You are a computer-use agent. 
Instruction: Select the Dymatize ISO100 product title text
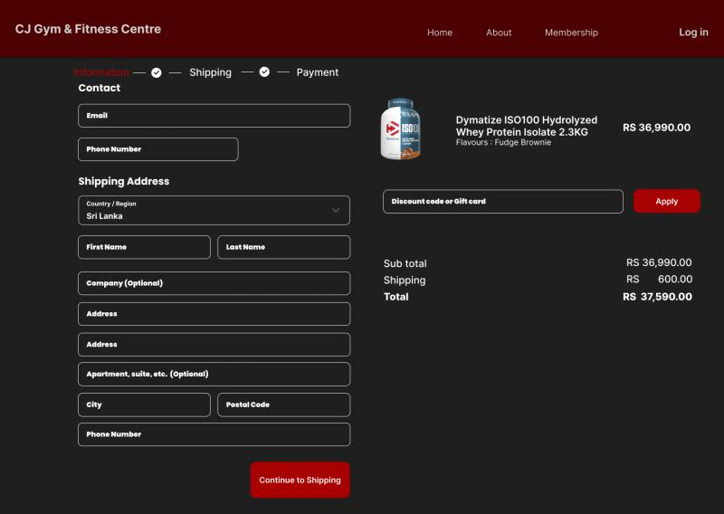click(527, 126)
